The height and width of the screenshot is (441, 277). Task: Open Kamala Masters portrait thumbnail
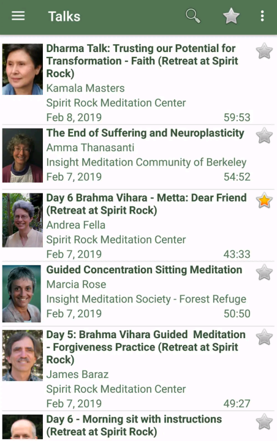23,69
